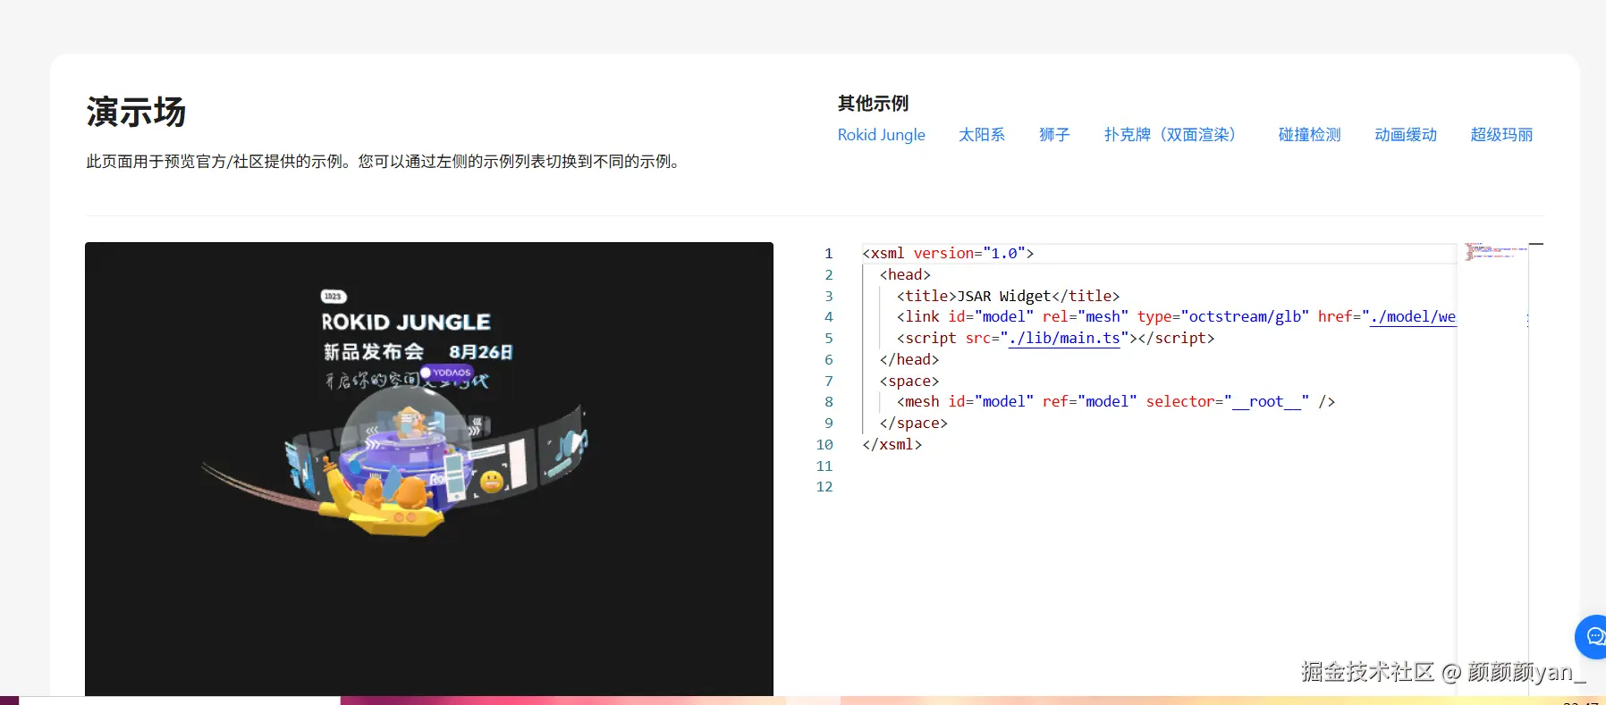Click the <head> opening tag line
This screenshot has height=705, width=1606.
pos(905,275)
